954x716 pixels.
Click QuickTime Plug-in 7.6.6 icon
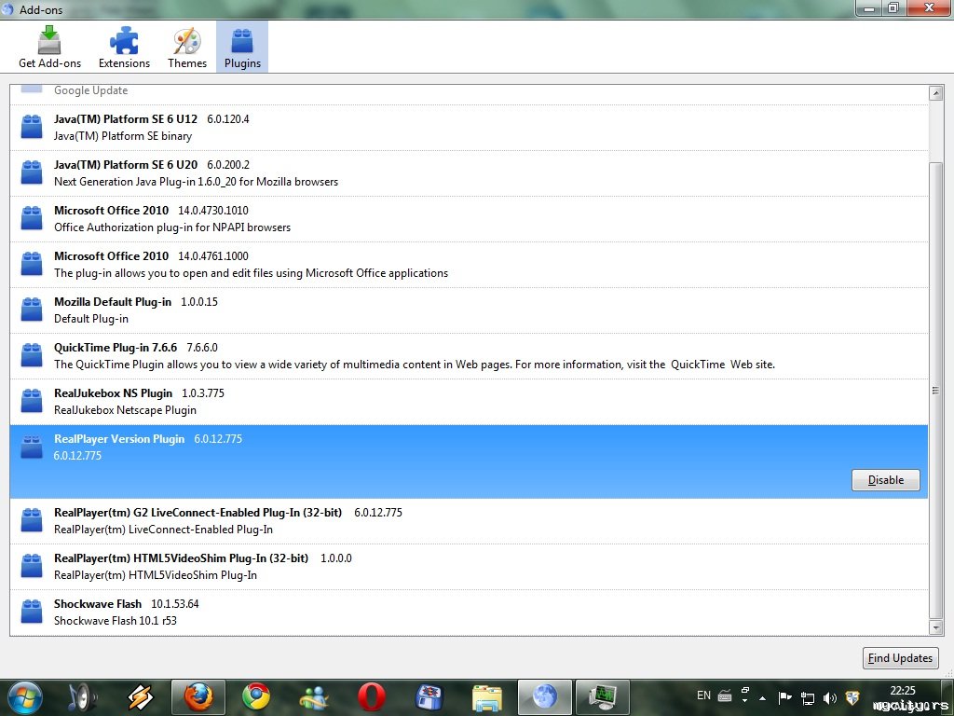32,355
